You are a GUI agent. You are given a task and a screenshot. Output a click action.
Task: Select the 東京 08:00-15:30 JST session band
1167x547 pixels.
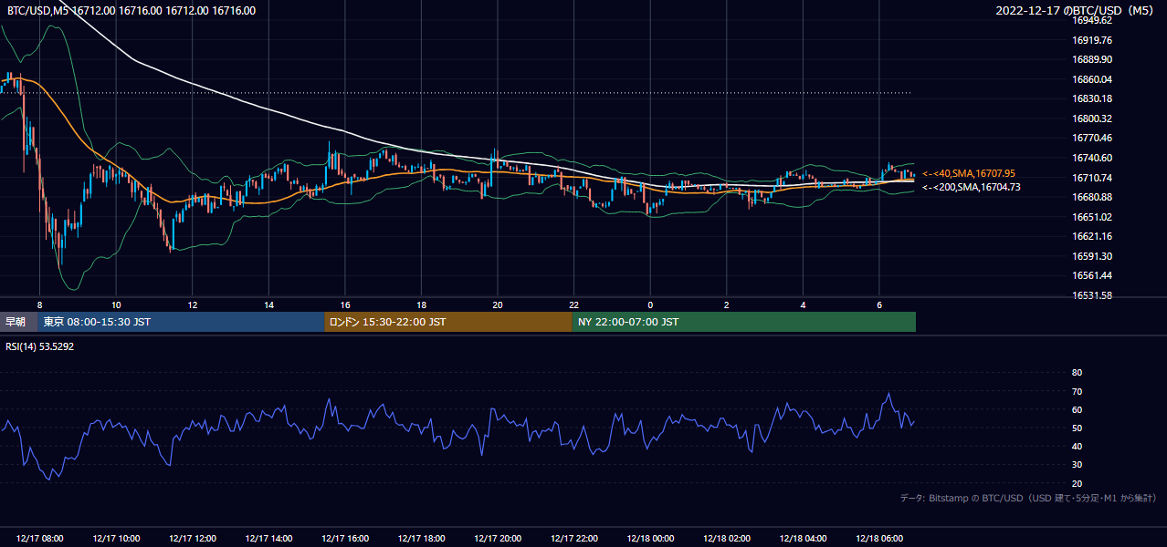coord(181,322)
